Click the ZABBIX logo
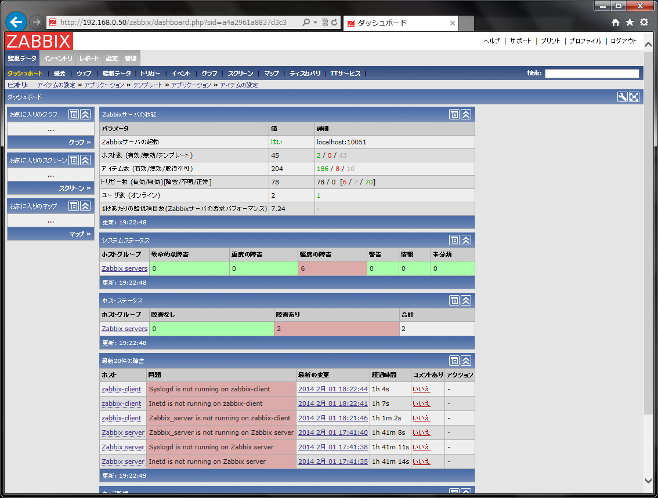 pyautogui.click(x=39, y=41)
